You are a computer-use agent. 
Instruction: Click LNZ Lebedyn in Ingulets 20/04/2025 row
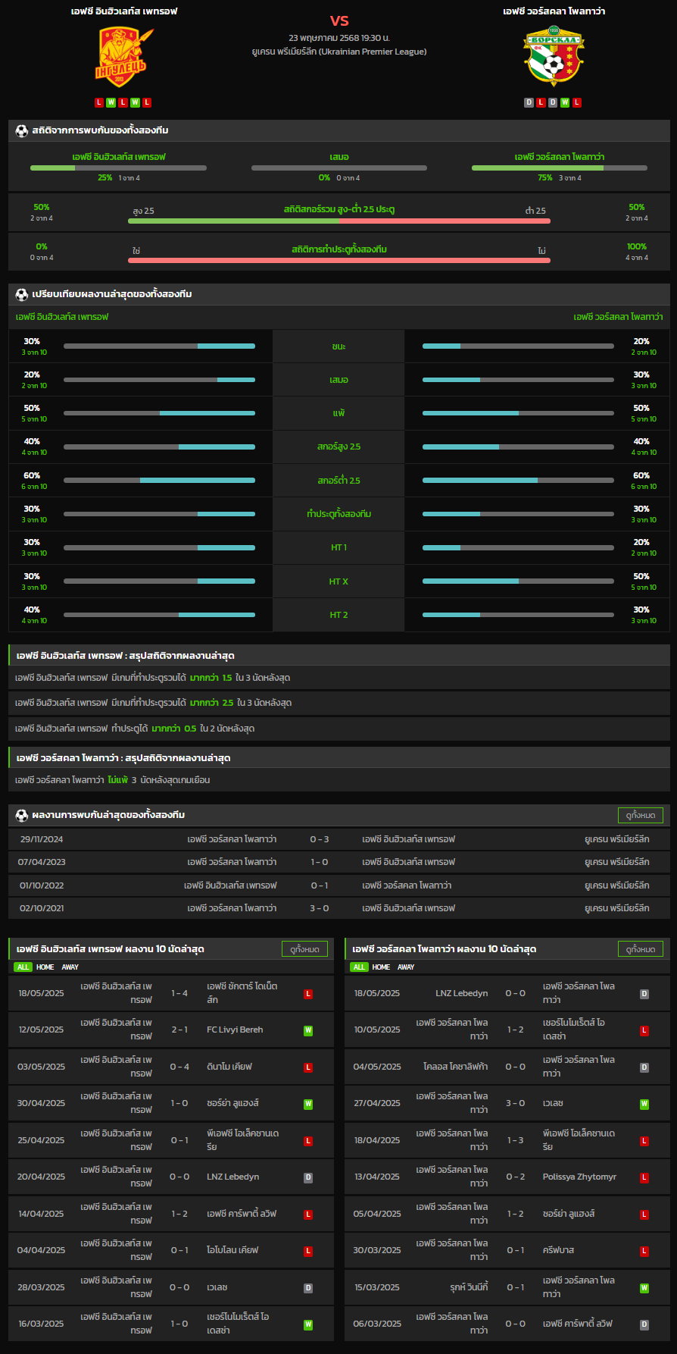[x=233, y=1177]
